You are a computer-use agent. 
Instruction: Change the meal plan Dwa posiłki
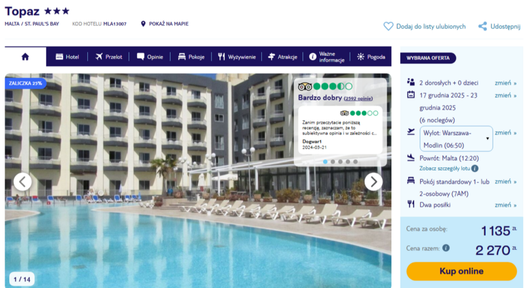click(x=505, y=205)
